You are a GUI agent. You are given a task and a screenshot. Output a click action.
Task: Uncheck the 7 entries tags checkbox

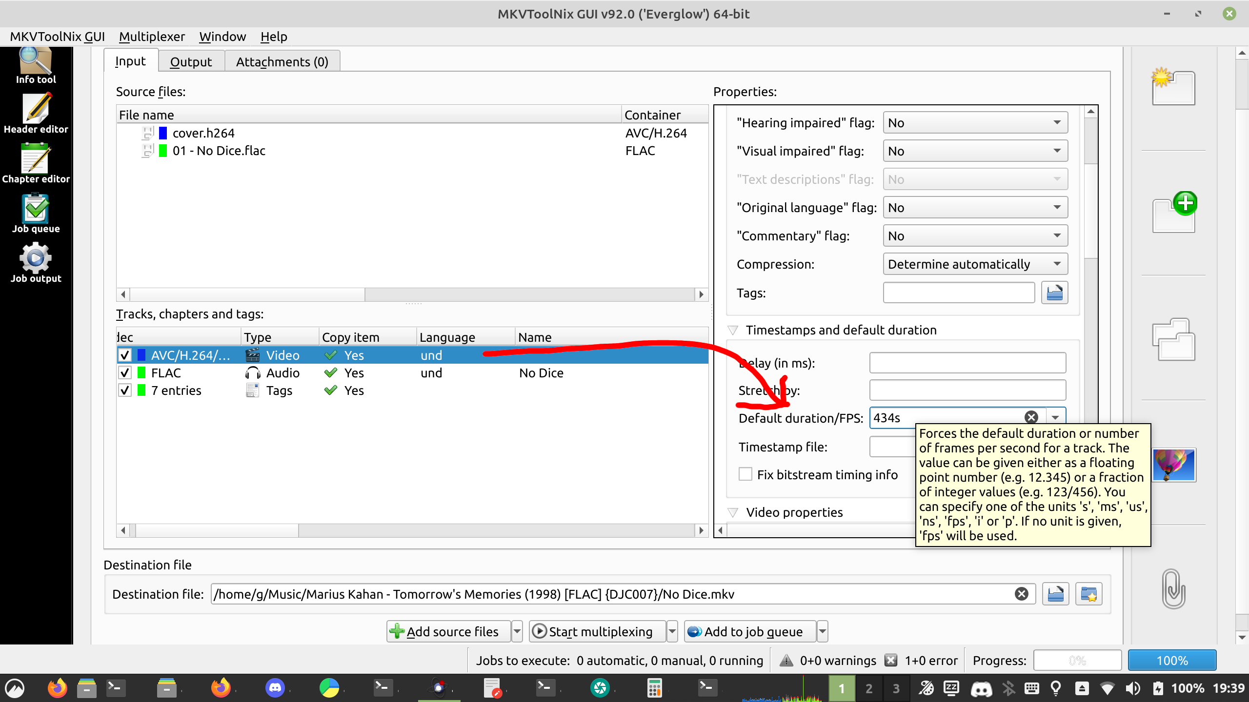[x=125, y=390]
